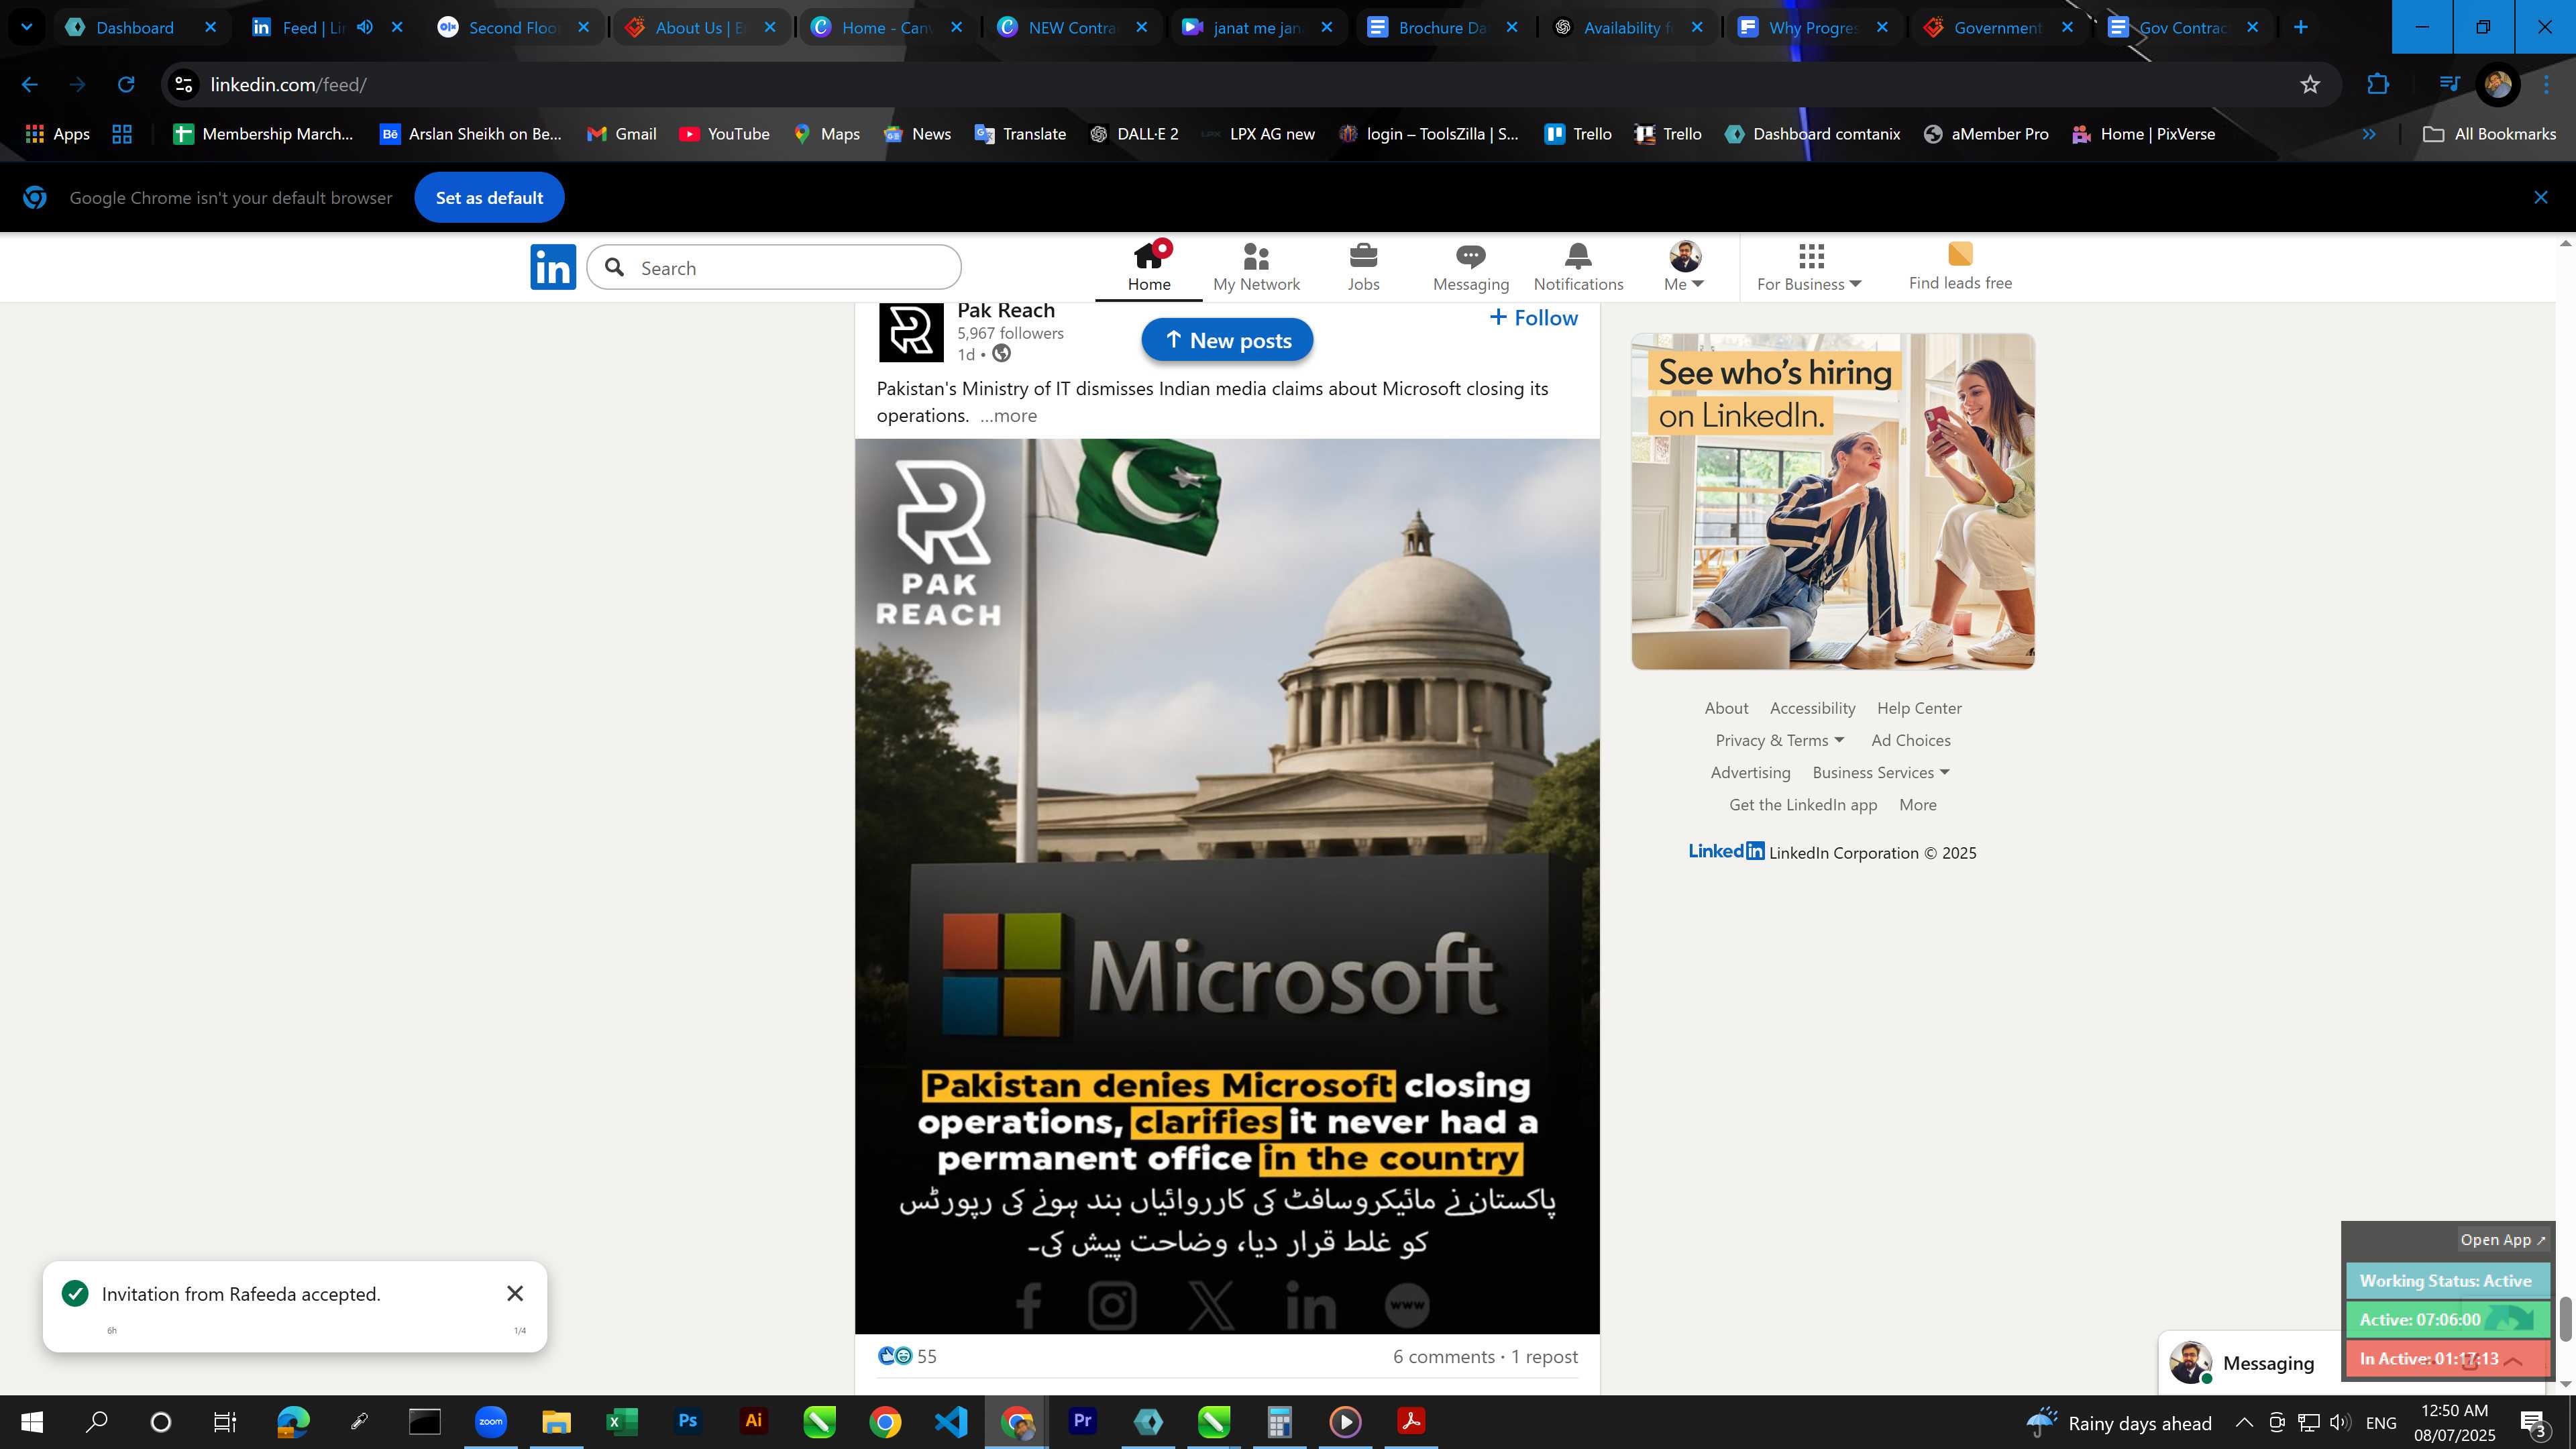Expand the Business Services dropdown
The height and width of the screenshot is (1449, 2576).
[1881, 773]
